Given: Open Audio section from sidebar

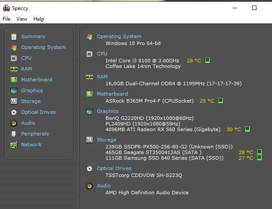Looking at the screenshot, I should click(x=28, y=123).
